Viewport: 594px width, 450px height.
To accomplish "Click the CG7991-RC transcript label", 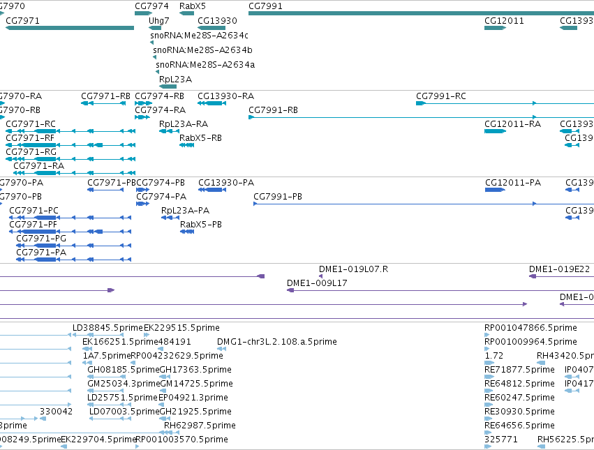I will click(x=441, y=96).
